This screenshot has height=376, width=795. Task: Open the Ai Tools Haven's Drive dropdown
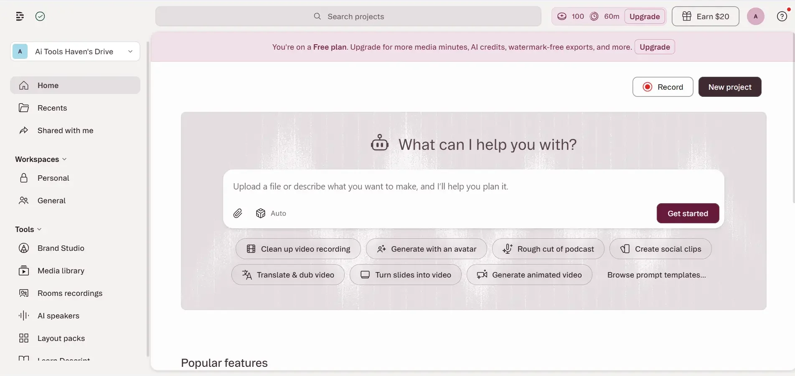pos(75,51)
